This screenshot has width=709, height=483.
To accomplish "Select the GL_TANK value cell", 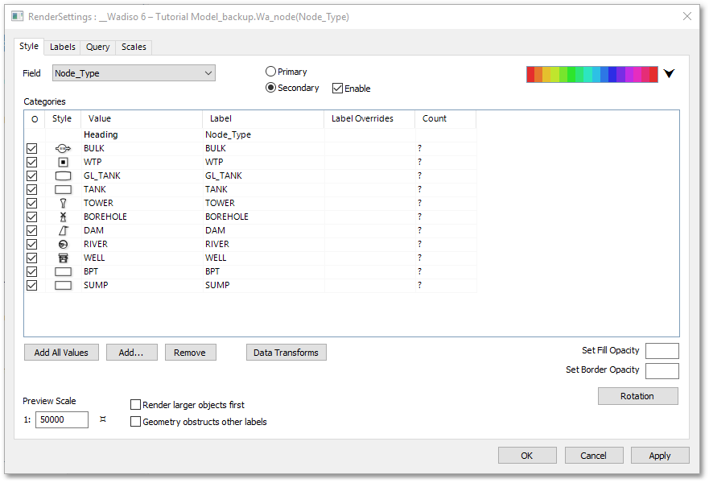I will pos(142,175).
